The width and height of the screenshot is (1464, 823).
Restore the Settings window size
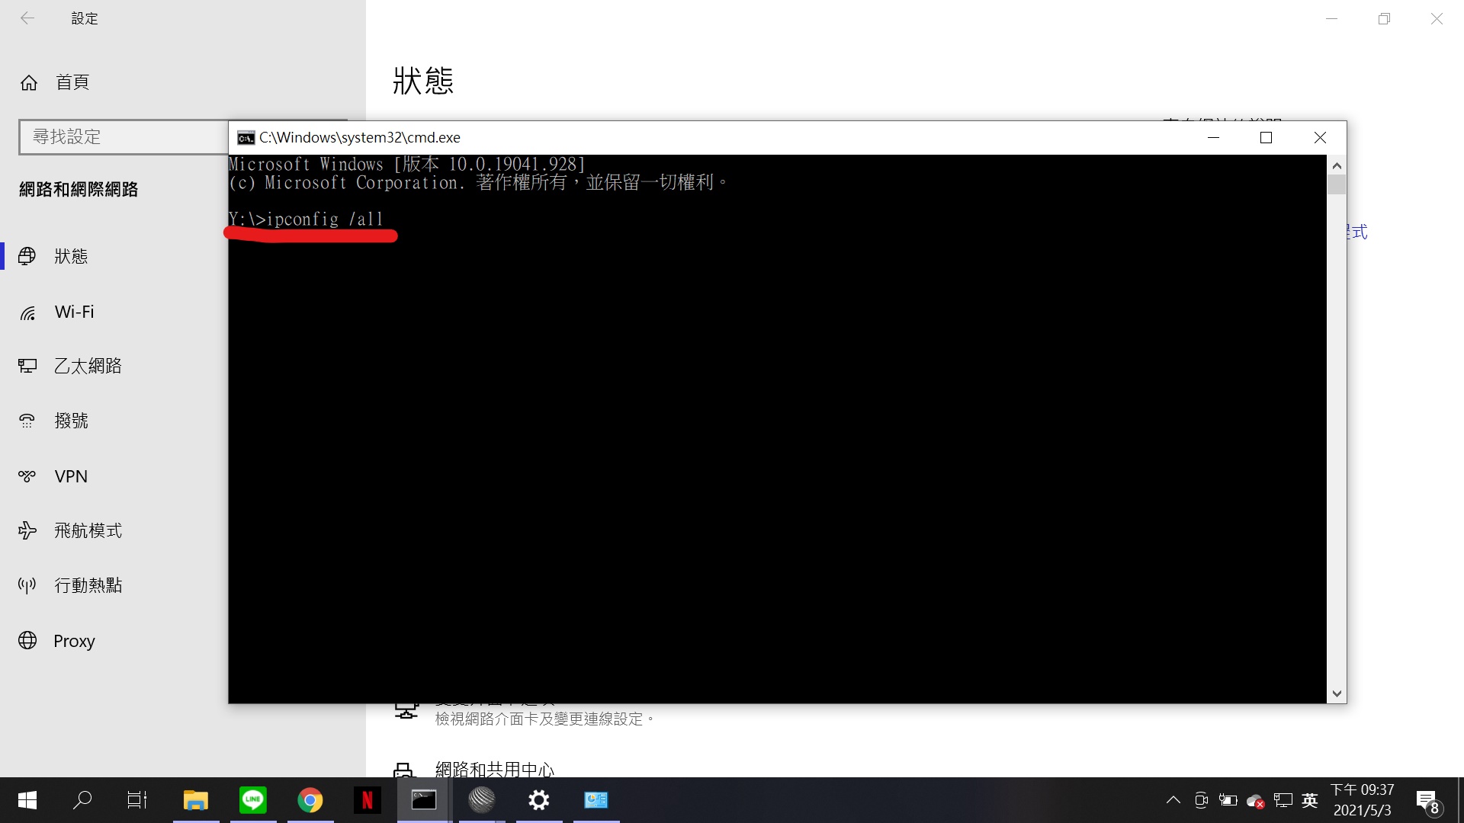click(x=1384, y=18)
